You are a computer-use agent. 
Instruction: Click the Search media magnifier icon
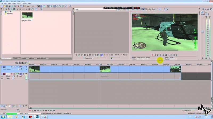point(41,9)
